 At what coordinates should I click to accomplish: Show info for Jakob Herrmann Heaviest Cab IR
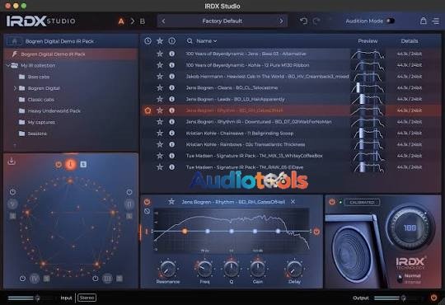pyautogui.click(x=171, y=77)
